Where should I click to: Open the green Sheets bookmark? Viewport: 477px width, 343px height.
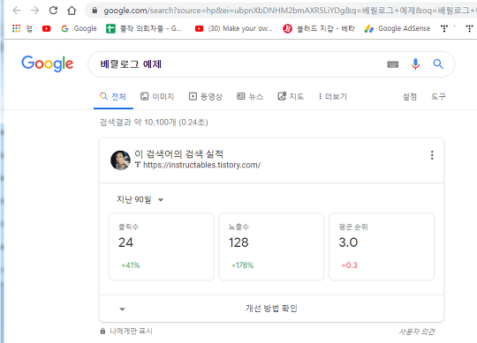(144, 28)
